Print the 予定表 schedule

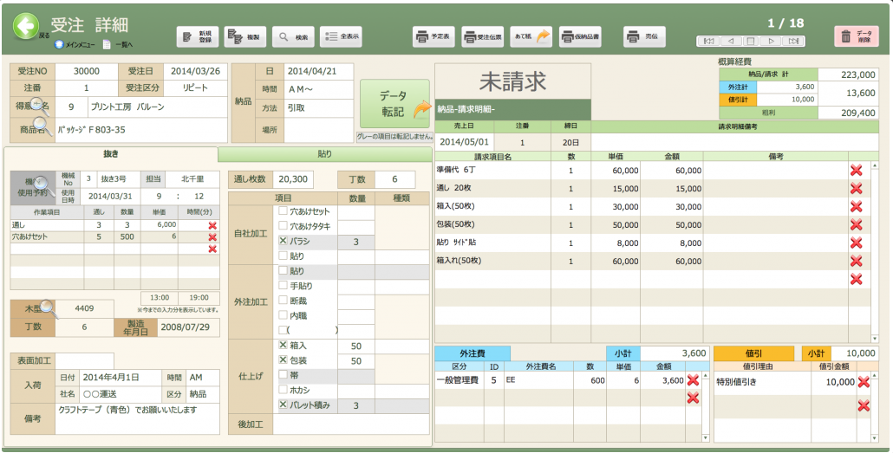point(433,36)
